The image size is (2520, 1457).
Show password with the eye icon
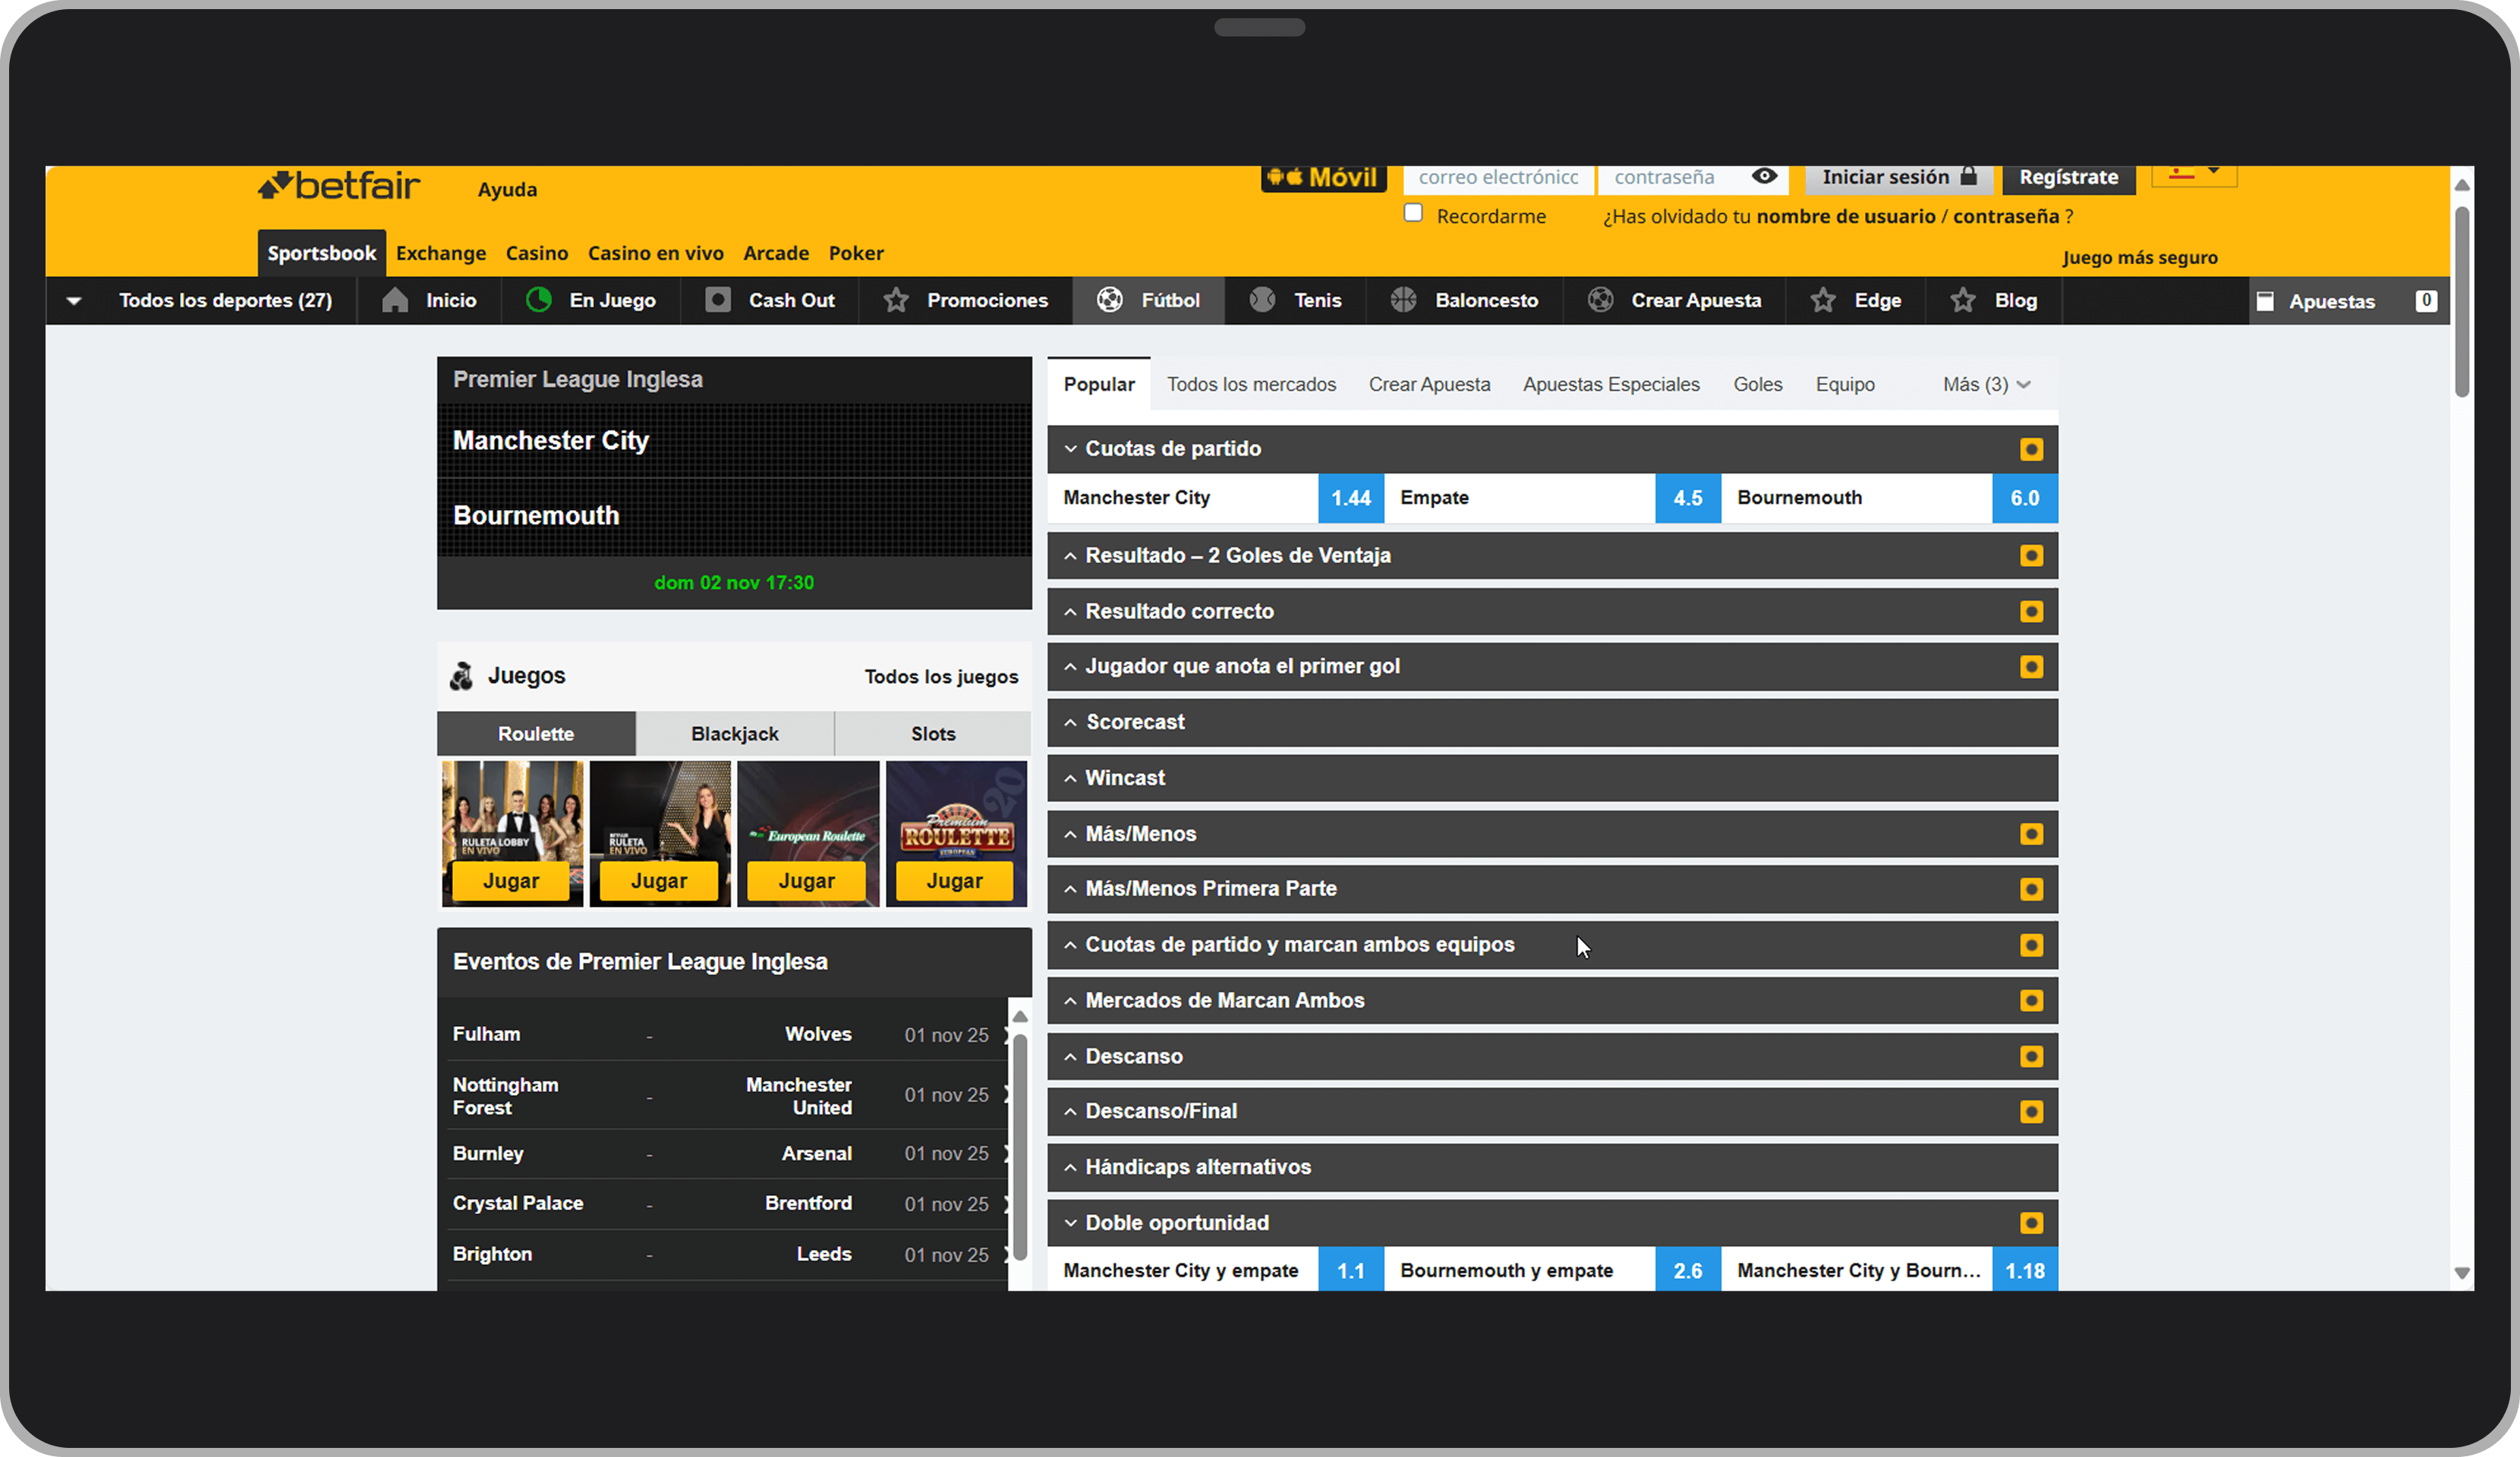click(x=1764, y=177)
